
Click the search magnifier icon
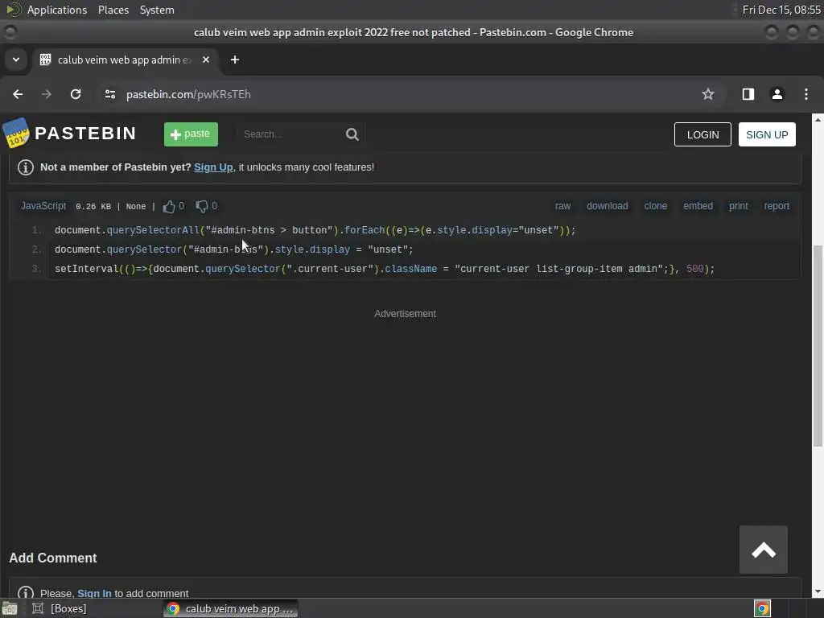point(352,134)
